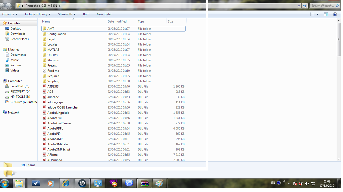343x192 pixels.
Task: Open Yahoo Messenger from the taskbar
Action: pos(113,184)
